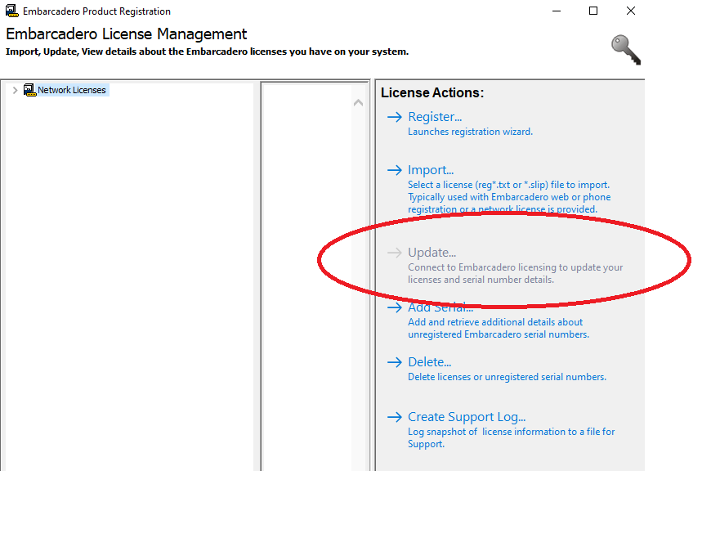The width and height of the screenshot is (711, 547).
Task: Click the Network Licenses node icon
Action: [x=29, y=90]
